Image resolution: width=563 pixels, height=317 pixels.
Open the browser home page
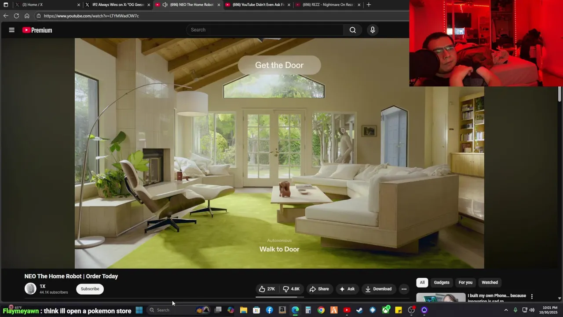(27, 16)
